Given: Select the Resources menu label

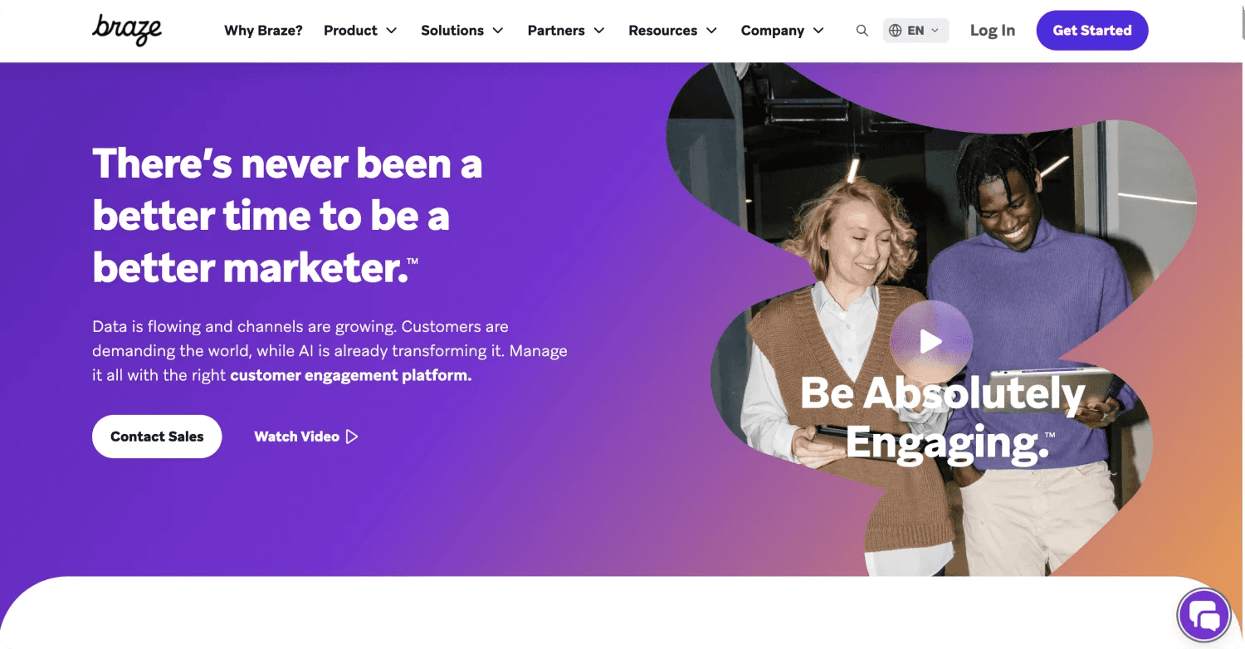Looking at the screenshot, I should tap(663, 30).
